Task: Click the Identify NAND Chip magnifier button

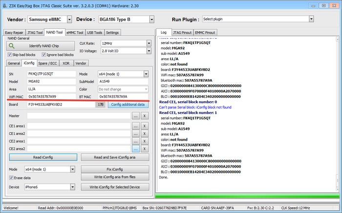Action: 41,46
